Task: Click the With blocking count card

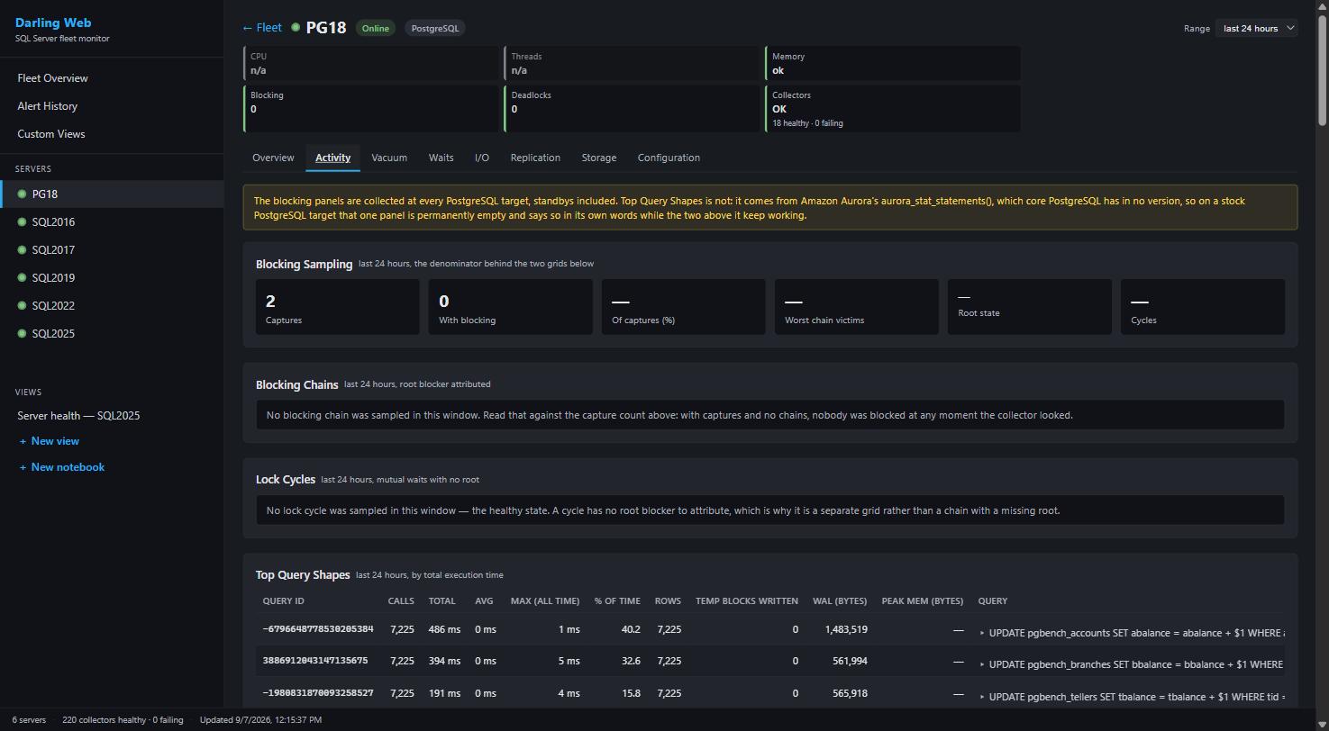Action: pyautogui.click(x=510, y=307)
